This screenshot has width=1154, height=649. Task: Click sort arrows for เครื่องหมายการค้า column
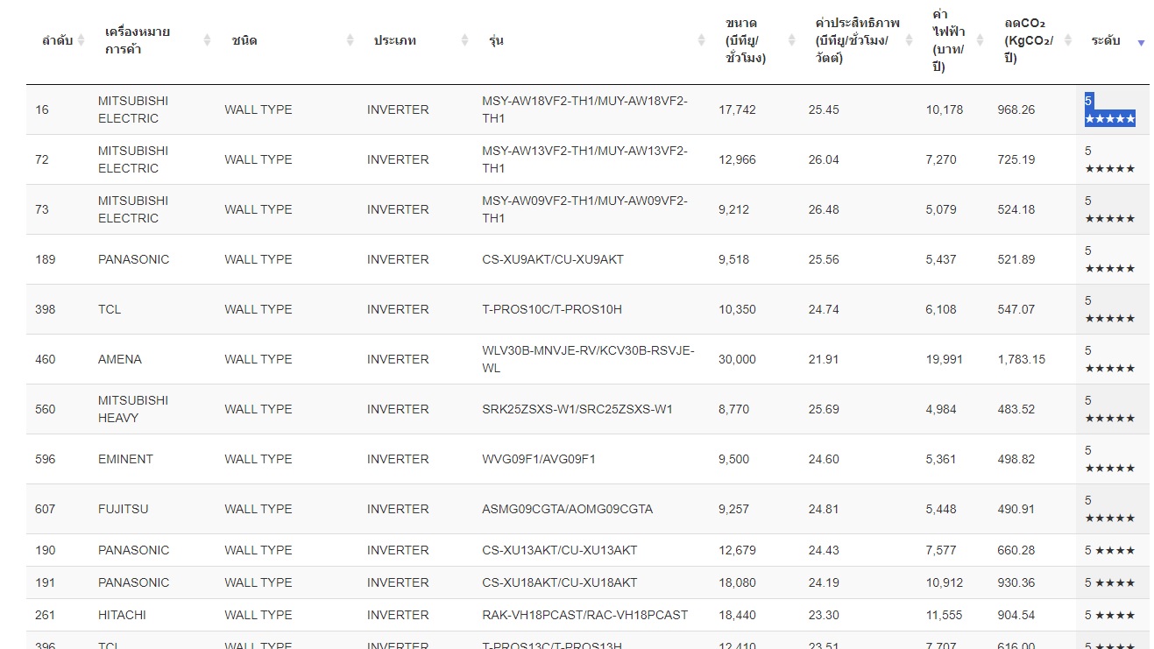[x=208, y=40]
